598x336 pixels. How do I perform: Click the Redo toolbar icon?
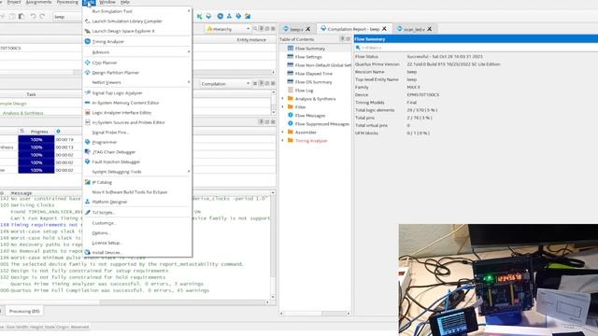(42, 17)
